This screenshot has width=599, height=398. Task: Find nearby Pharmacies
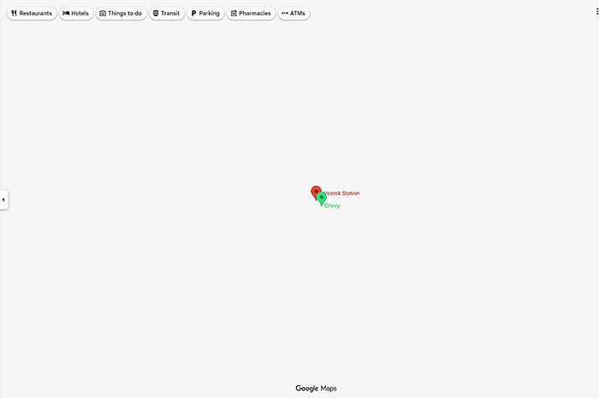[x=251, y=14]
